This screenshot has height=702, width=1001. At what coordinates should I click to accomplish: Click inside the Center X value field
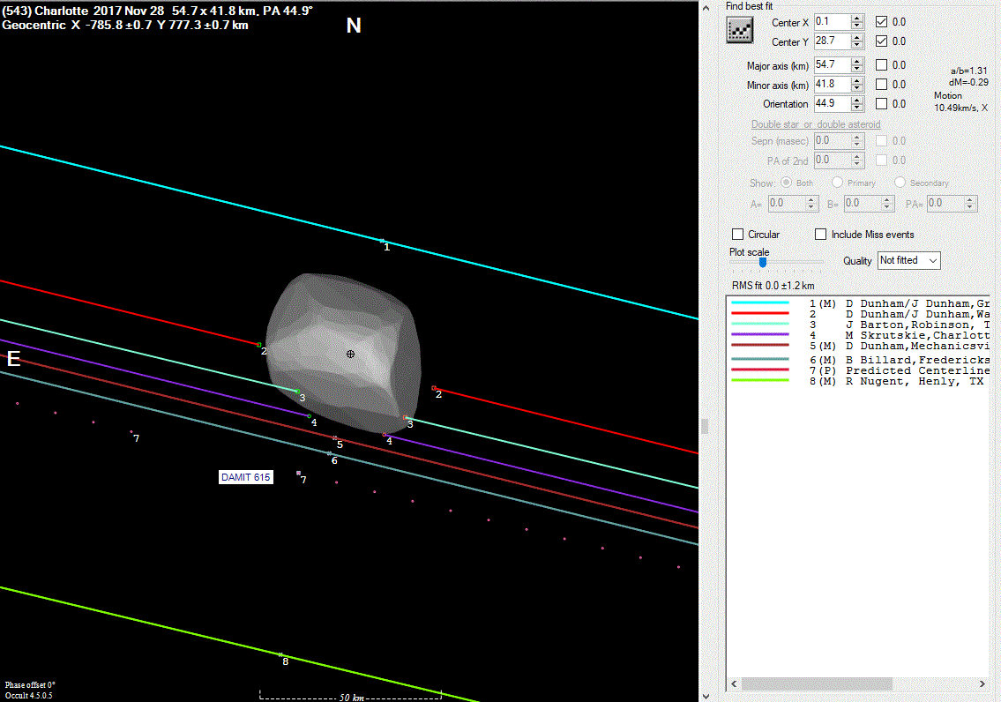click(x=833, y=22)
